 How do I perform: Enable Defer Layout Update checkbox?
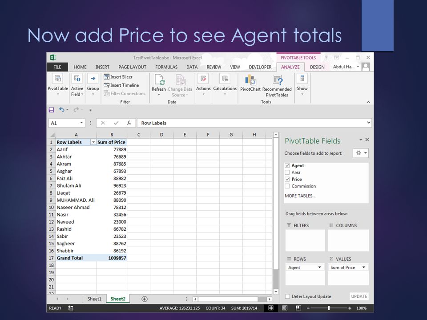click(287, 296)
